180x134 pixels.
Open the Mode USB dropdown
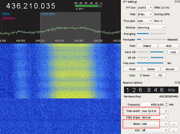click(155, 124)
